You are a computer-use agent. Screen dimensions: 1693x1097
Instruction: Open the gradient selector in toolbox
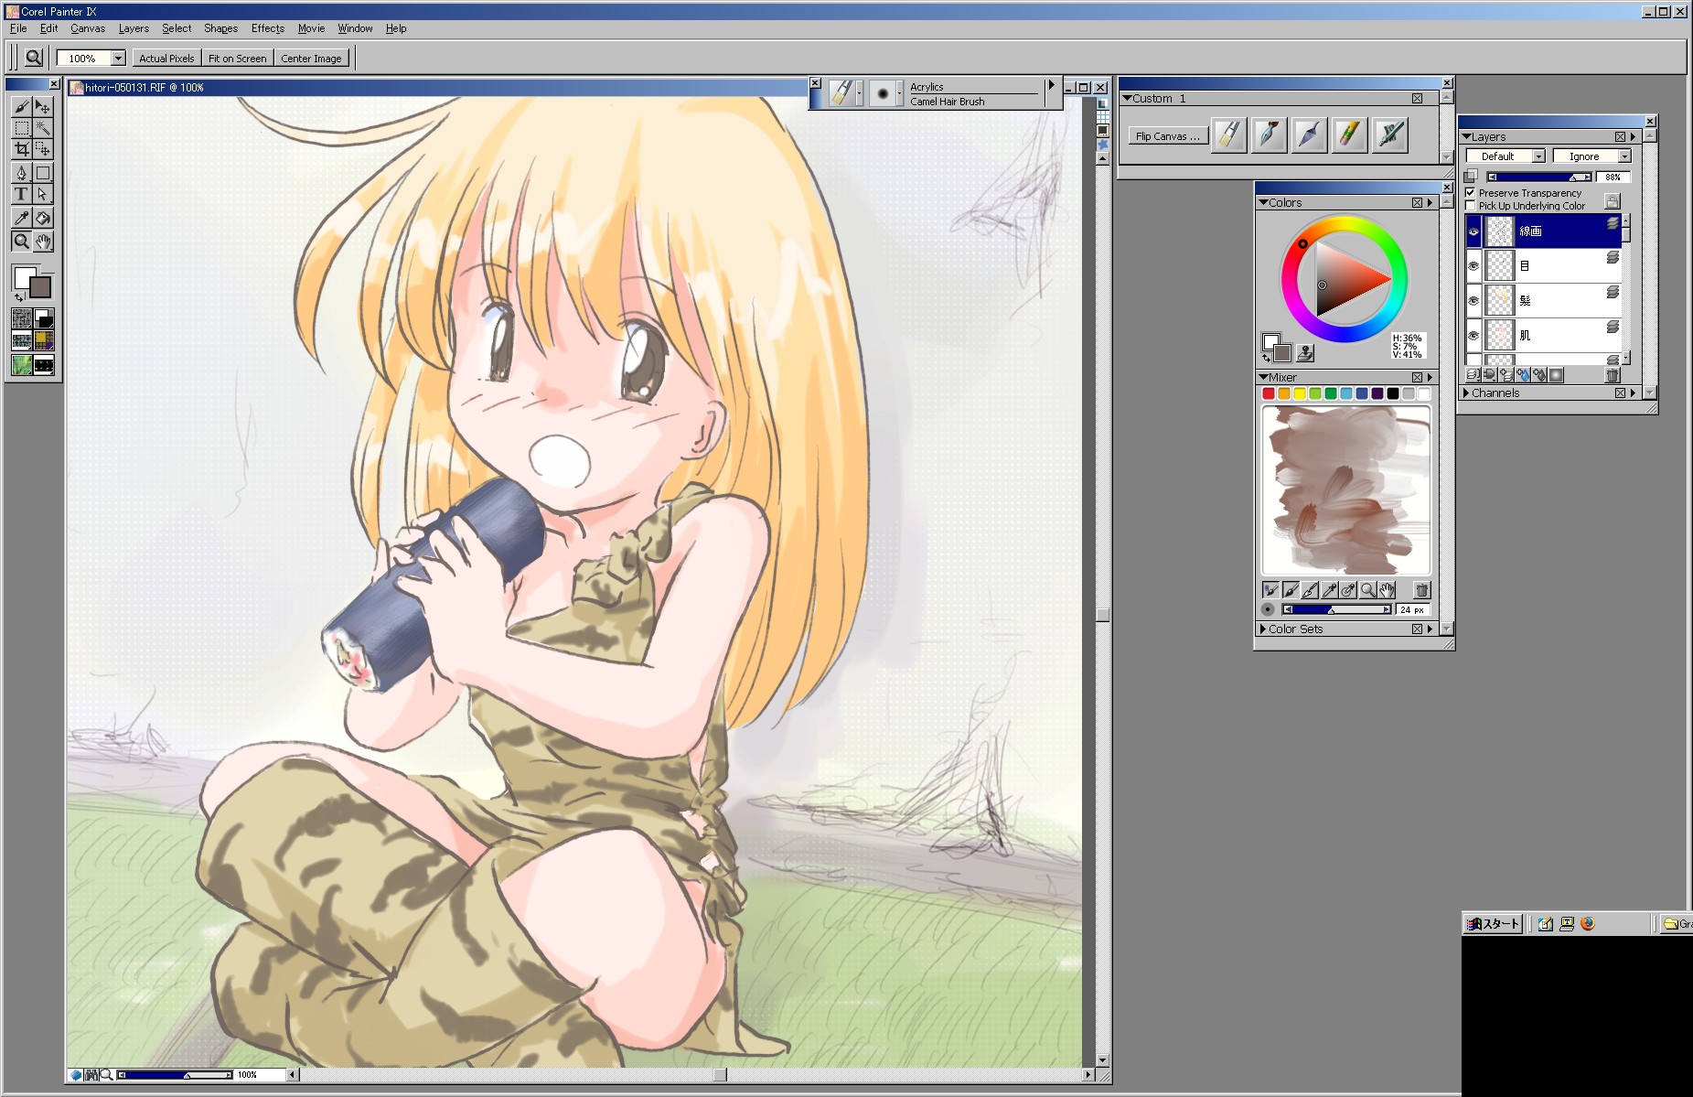tap(43, 318)
